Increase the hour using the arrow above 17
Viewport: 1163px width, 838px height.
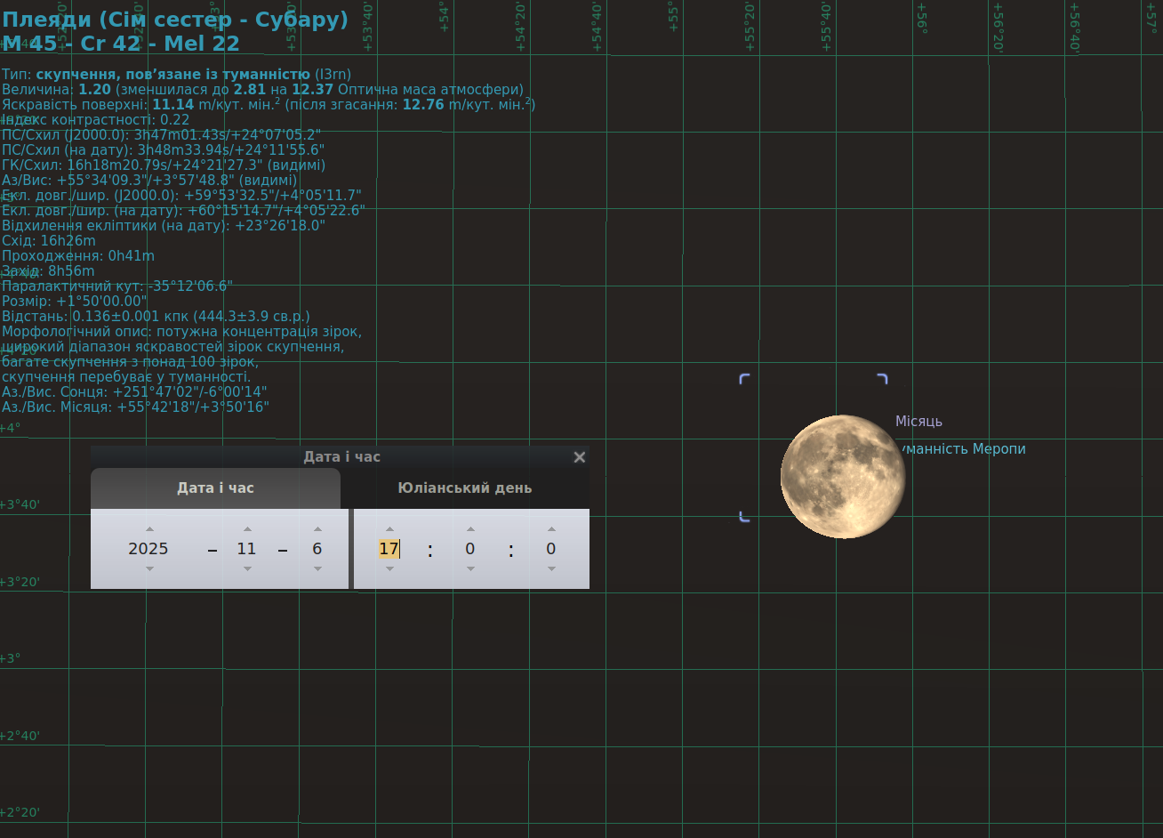(x=389, y=529)
